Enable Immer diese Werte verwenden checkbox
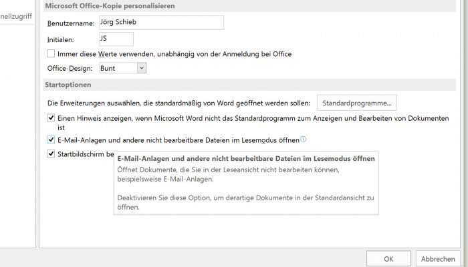468x267 pixels. (51, 53)
